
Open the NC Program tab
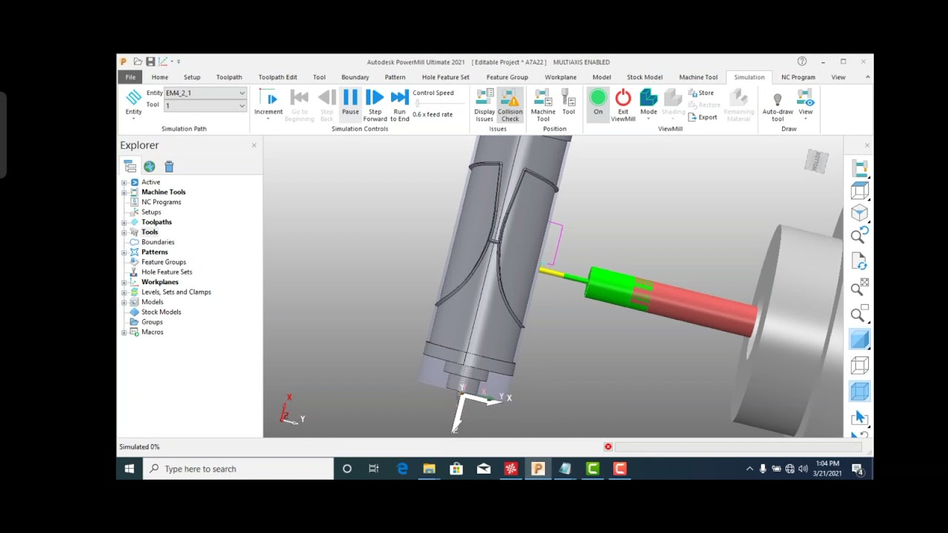coord(798,77)
